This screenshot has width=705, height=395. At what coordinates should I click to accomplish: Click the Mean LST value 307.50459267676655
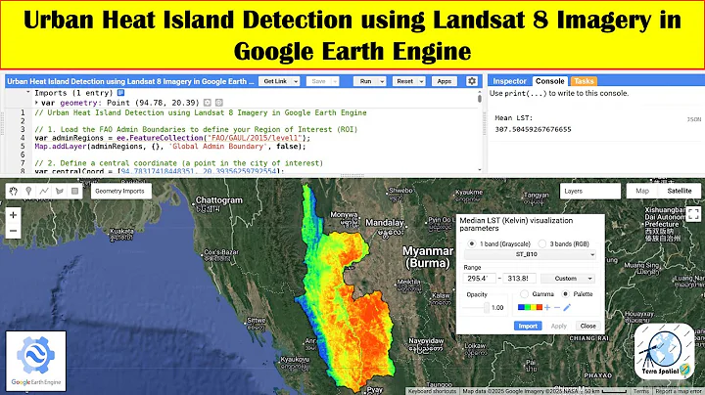(x=533, y=129)
